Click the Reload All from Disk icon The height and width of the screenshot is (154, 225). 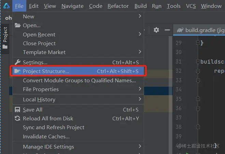point(17,119)
